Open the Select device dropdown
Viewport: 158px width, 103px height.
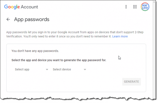pyautogui.click(x=70, y=69)
